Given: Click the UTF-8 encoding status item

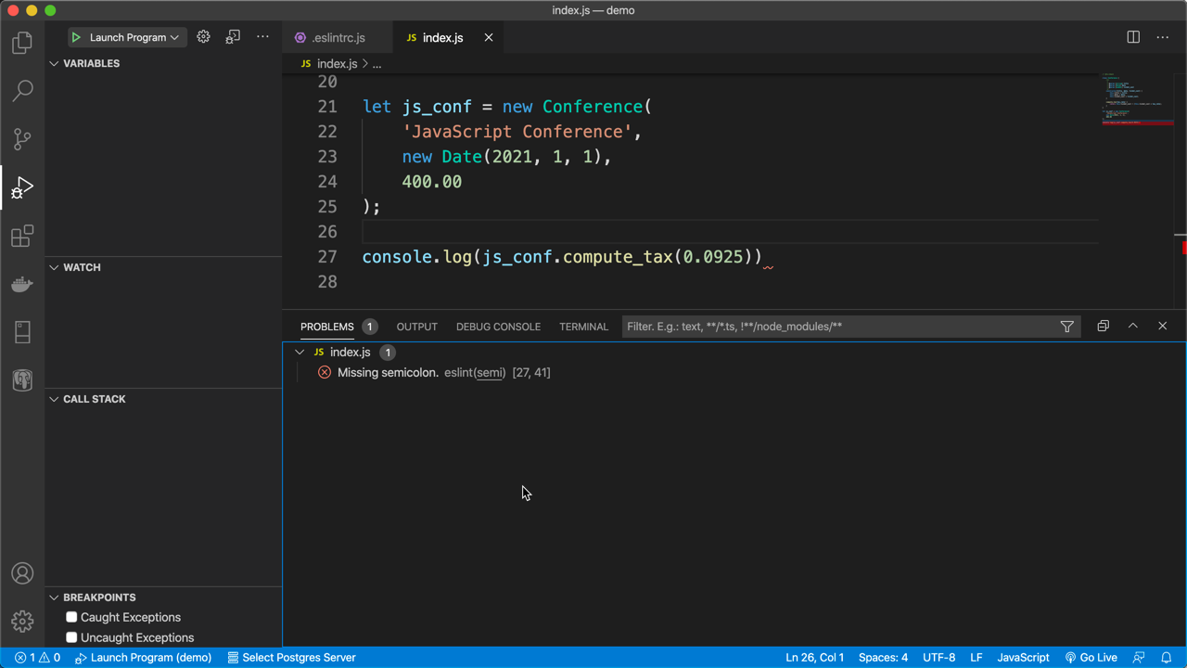Looking at the screenshot, I should tap(938, 658).
